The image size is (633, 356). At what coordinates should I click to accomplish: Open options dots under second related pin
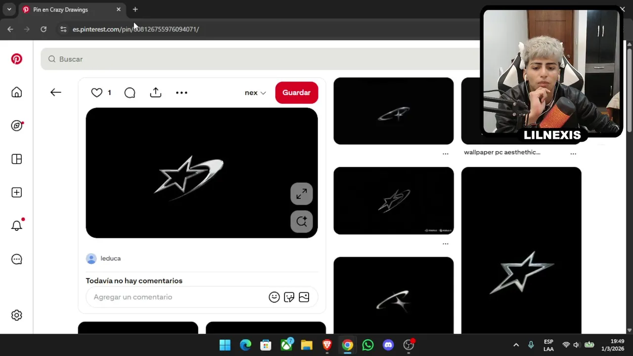[x=446, y=244]
